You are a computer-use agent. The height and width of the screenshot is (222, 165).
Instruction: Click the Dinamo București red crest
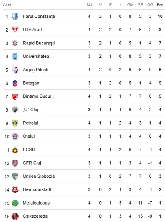(15, 96)
